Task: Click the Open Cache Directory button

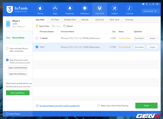Action: click(x=18, y=68)
